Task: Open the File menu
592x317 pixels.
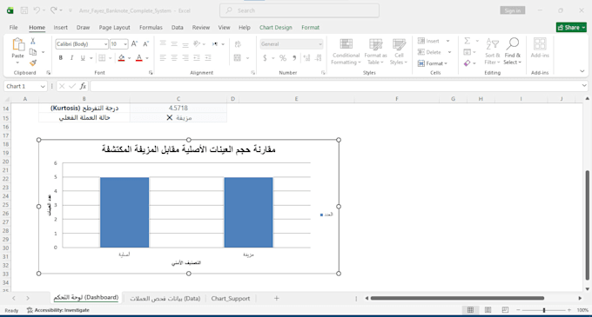Action: click(x=14, y=28)
